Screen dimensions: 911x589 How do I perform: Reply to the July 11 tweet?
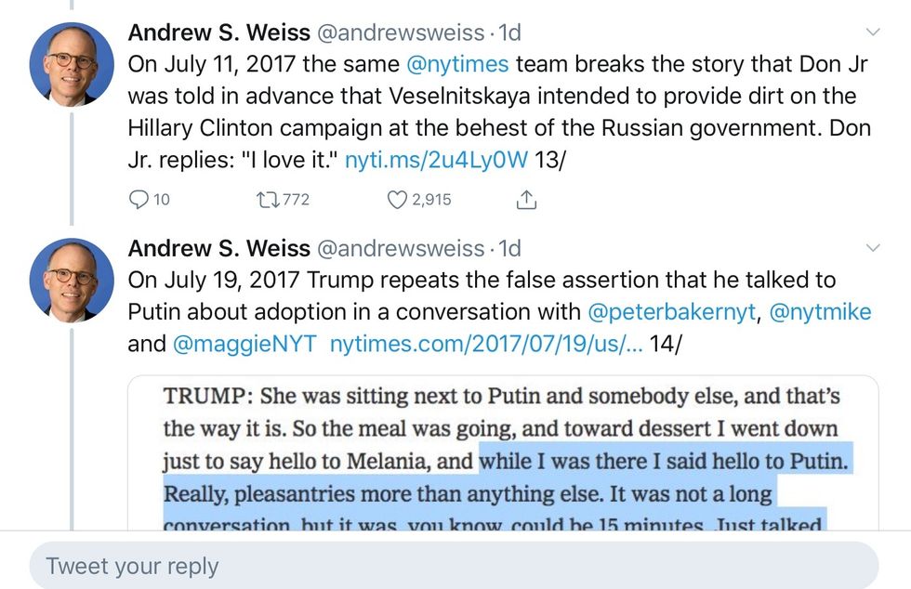139,199
